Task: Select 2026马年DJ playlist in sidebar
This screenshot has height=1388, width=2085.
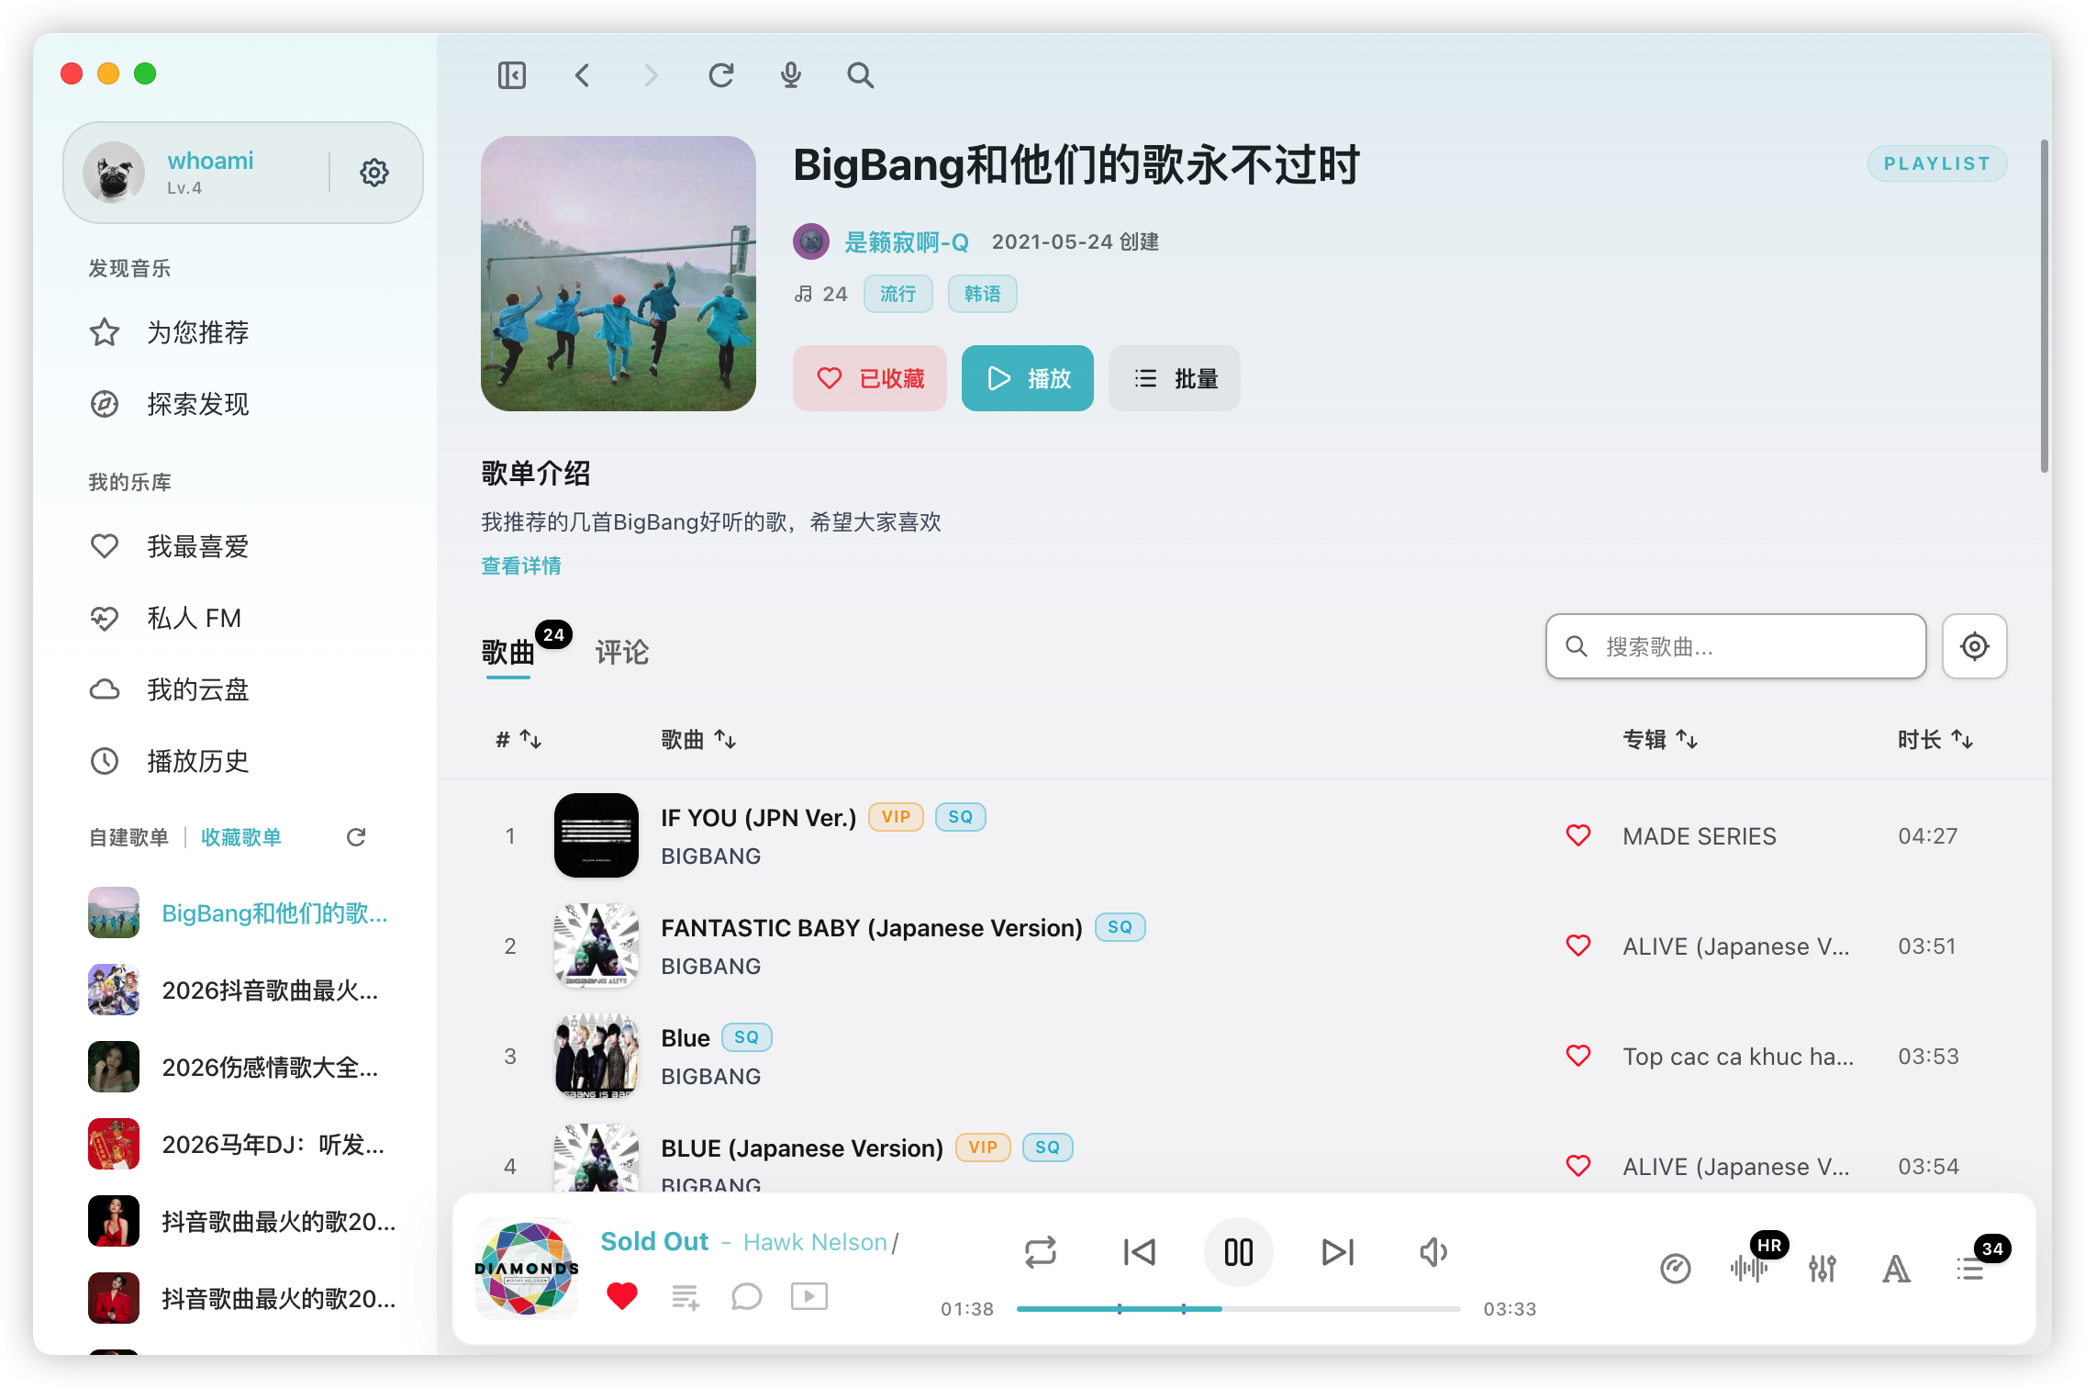Action: (240, 1144)
